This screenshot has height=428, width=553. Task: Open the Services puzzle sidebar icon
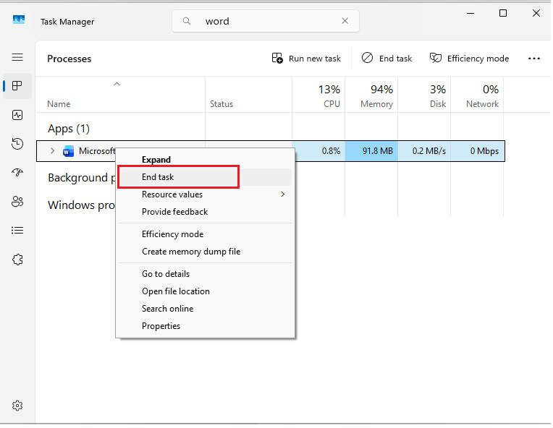[x=17, y=260]
